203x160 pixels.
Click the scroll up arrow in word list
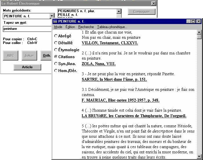[119, 11]
